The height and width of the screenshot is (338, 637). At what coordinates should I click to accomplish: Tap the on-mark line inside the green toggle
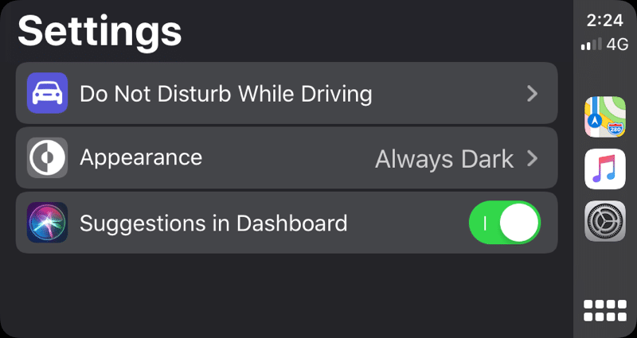point(485,222)
